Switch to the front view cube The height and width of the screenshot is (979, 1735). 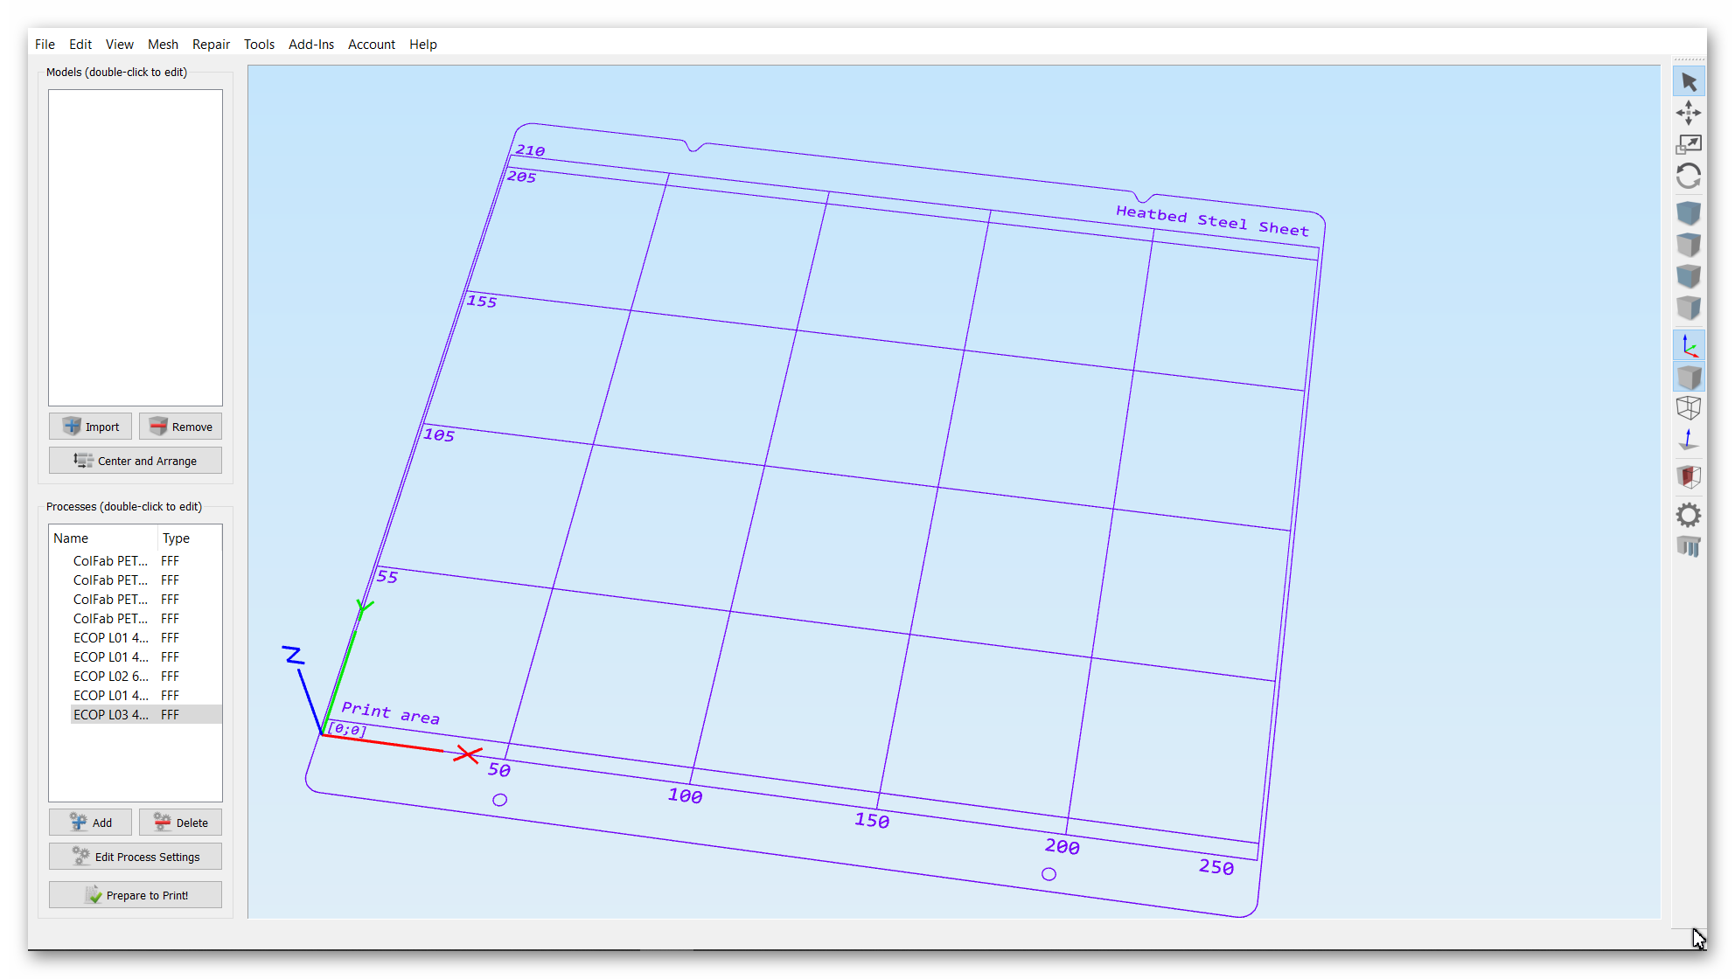click(x=1689, y=276)
